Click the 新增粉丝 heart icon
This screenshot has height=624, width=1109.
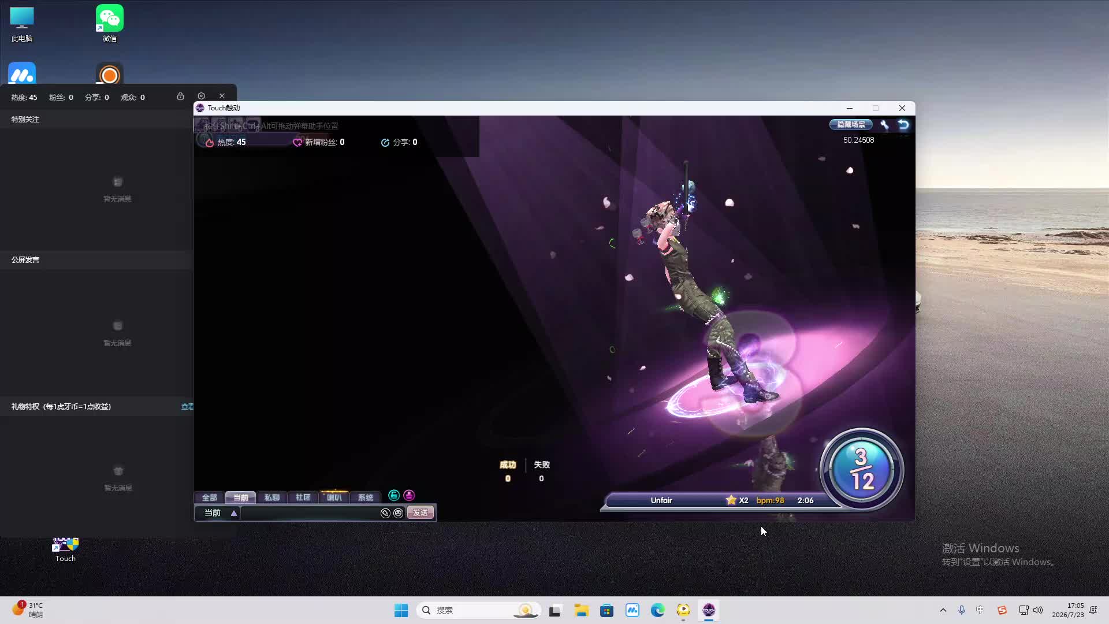pos(297,143)
